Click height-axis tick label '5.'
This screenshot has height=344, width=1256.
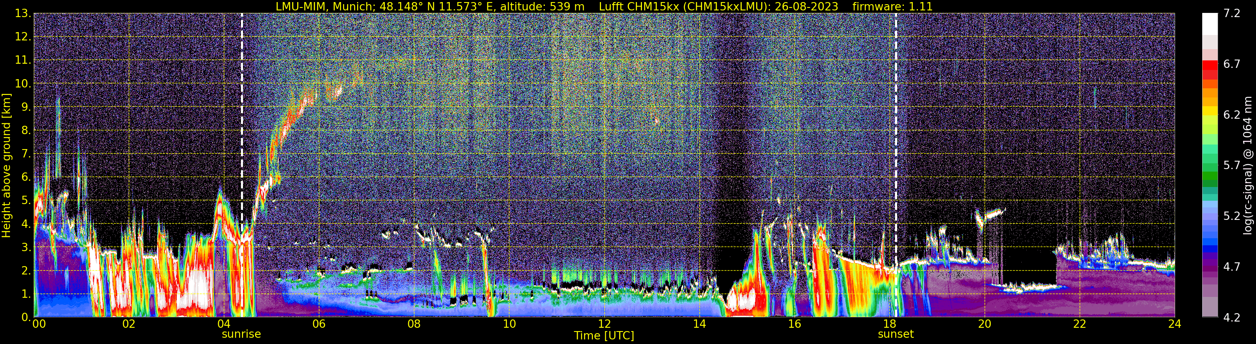(26, 200)
